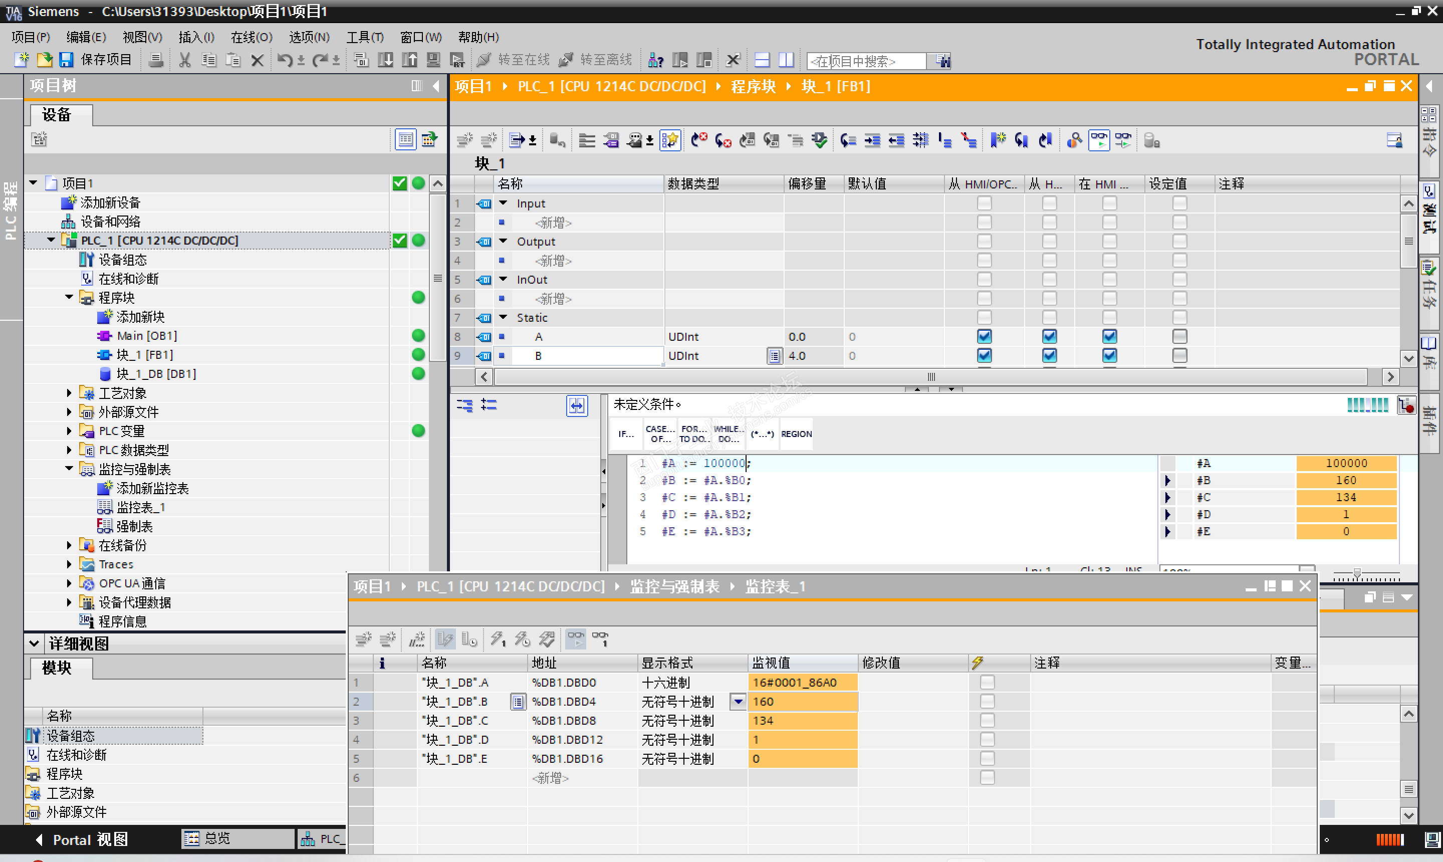Expand the PLC 变量 tree folder

[69, 431]
